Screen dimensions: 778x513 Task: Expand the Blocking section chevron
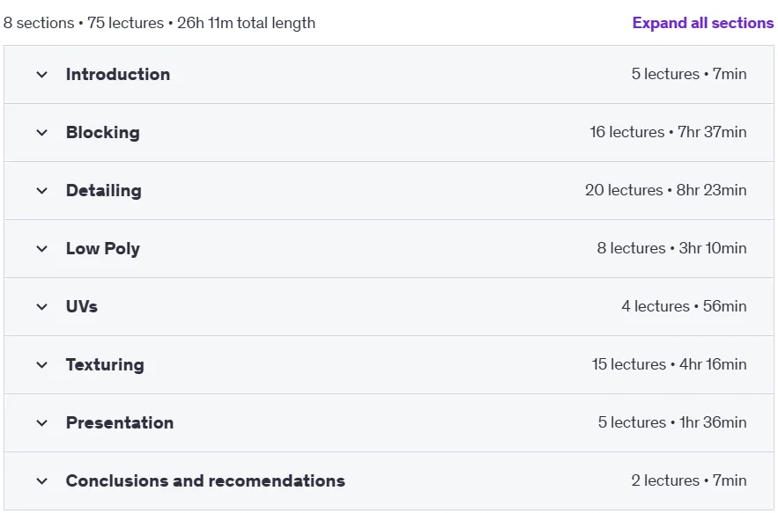coord(42,133)
